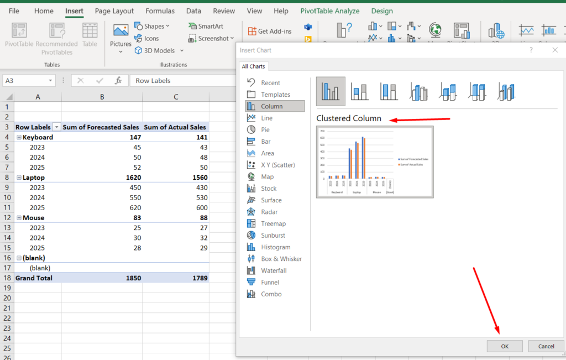This screenshot has height=360, width=566.
Task: Click the Table ribbon icon
Action: tap(90, 35)
